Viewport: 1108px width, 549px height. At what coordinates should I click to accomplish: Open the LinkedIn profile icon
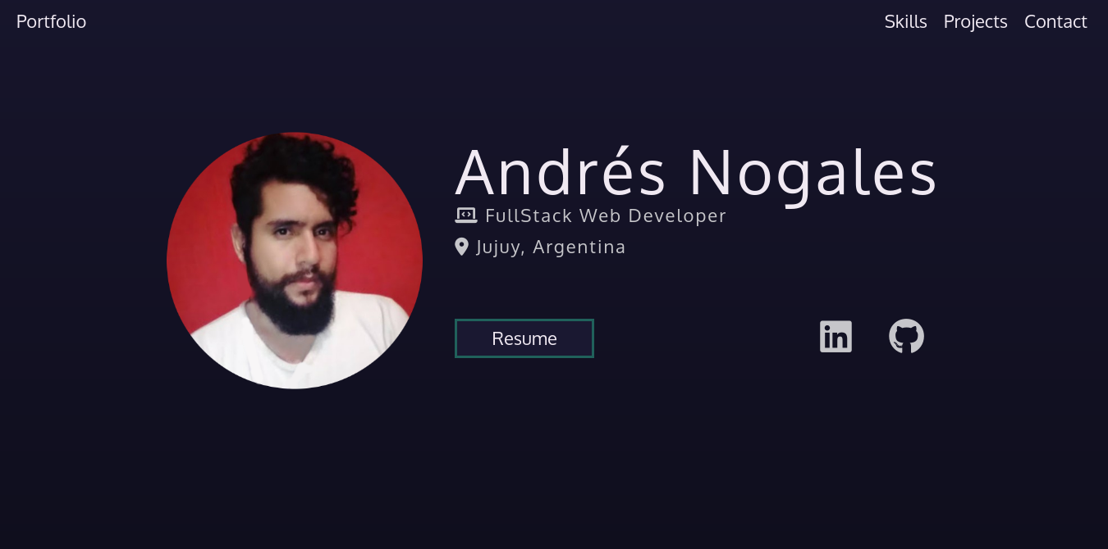click(836, 337)
